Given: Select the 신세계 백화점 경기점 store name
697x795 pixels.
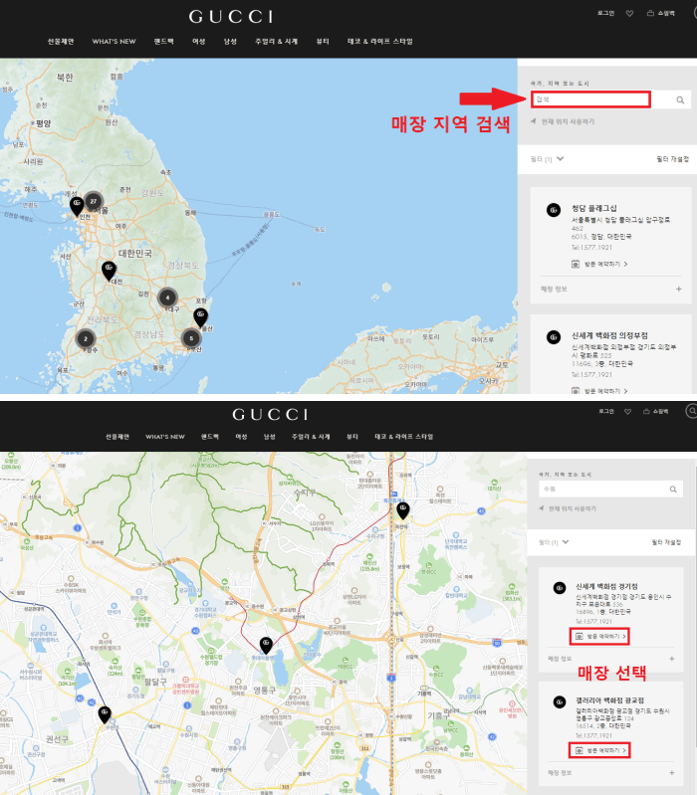Looking at the screenshot, I should point(606,587).
